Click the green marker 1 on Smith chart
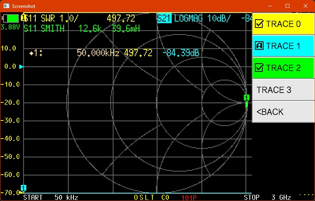This screenshot has width=315, height=201. coord(247,98)
